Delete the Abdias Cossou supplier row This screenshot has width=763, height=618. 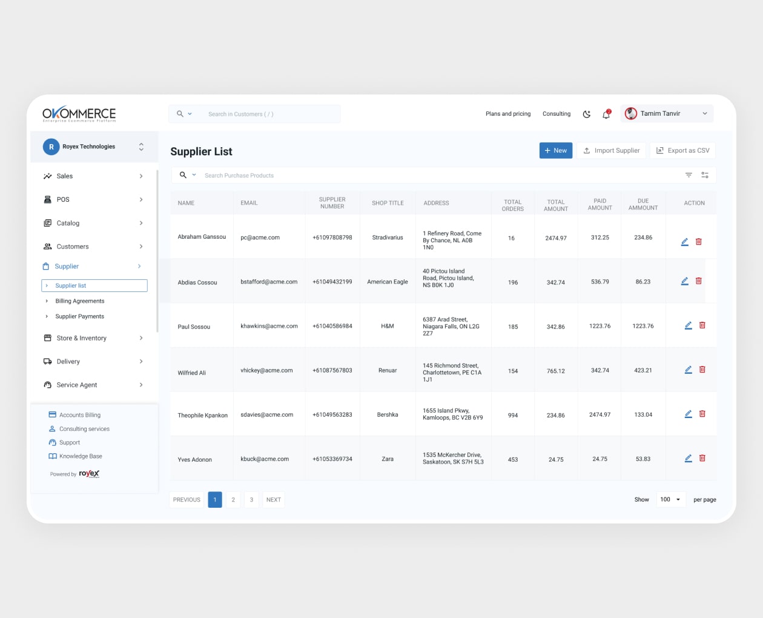[698, 281]
